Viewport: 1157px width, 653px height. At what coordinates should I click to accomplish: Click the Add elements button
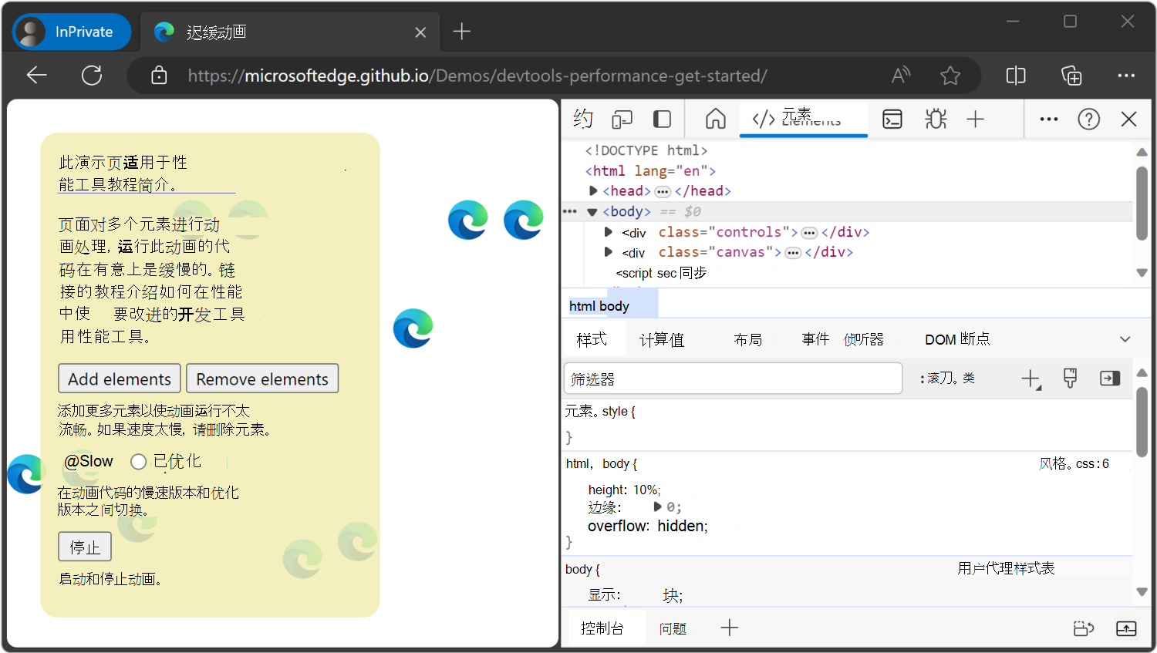pos(120,379)
